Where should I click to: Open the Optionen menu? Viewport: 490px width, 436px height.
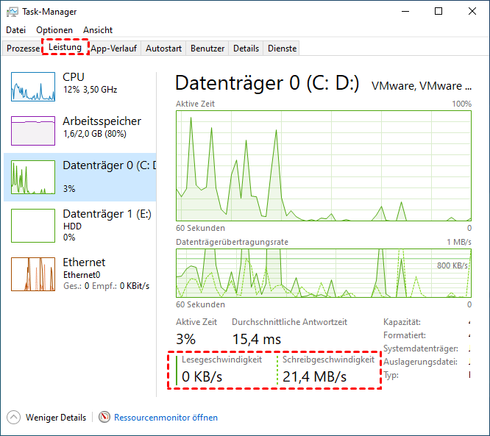click(54, 30)
